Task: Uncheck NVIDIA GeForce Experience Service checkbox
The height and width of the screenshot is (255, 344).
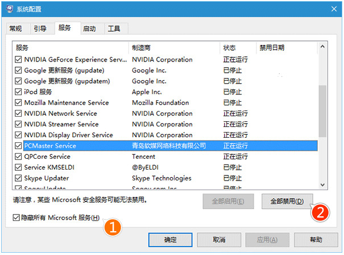Action: (x=19, y=60)
